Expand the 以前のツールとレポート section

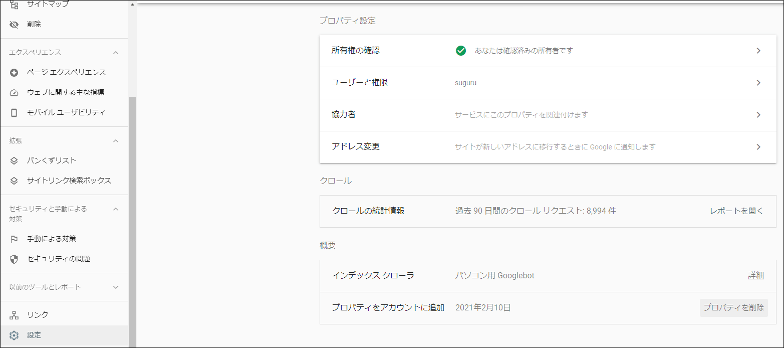(116, 287)
